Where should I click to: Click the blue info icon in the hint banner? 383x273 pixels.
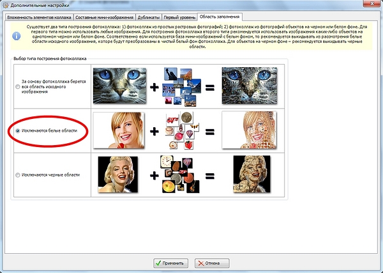coord(17,36)
